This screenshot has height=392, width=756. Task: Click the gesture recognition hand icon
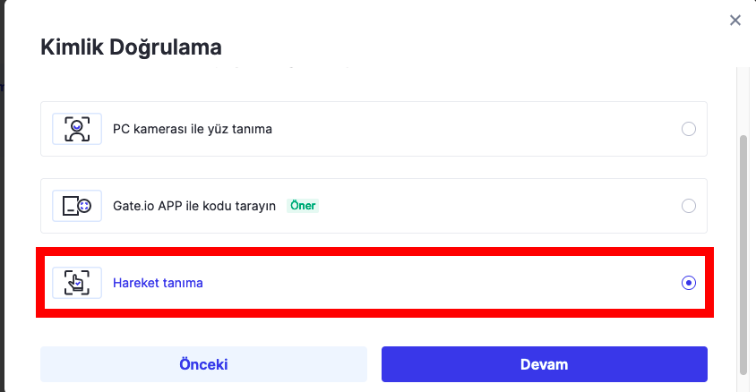[x=77, y=283]
